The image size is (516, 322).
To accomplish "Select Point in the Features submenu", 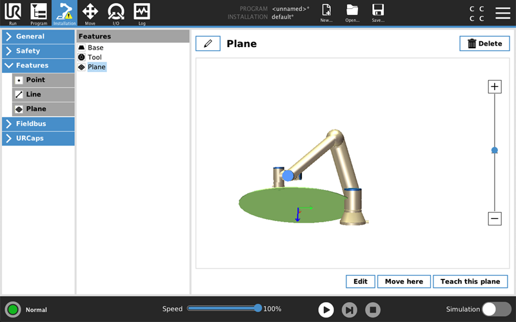I will tap(43, 80).
